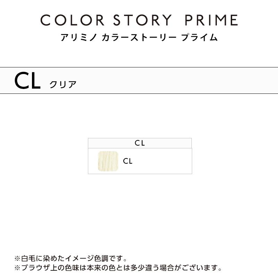Click the large CL section heading
Image resolution: width=278 pixels, height=278 pixels.
pos(27,81)
